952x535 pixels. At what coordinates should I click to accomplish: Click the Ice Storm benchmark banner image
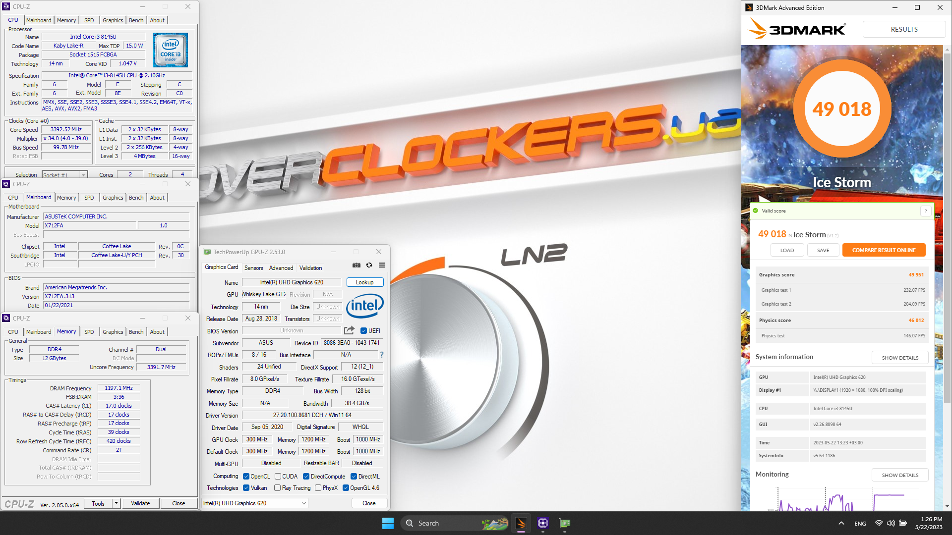(x=842, y=124)
